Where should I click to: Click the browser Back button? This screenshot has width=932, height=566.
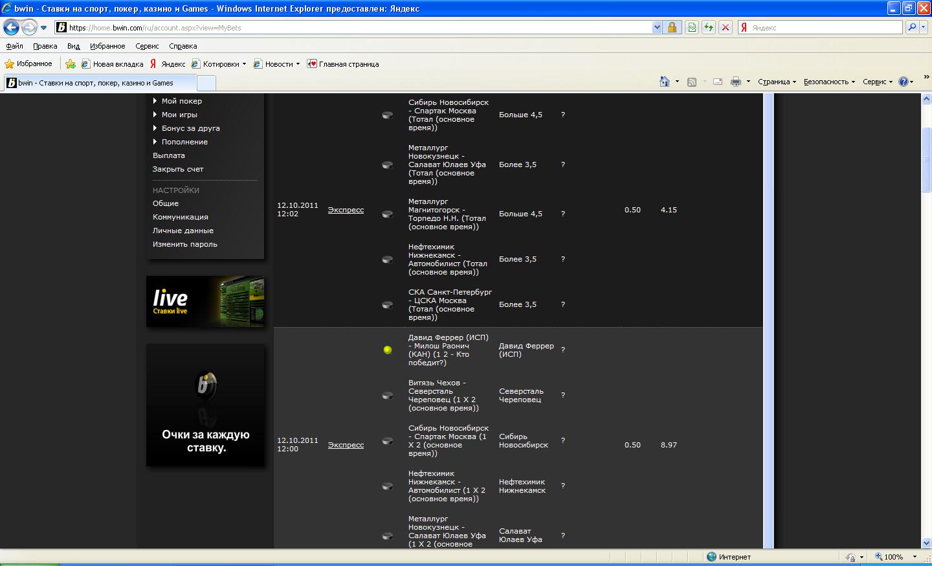click(x=11, y=28)
